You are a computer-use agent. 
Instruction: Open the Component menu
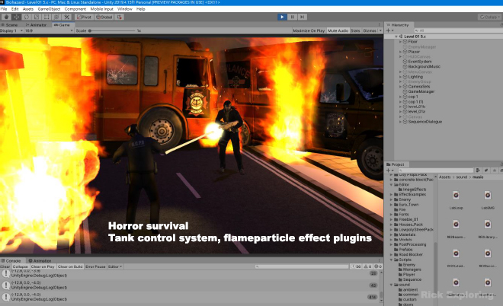click(74, 9)
